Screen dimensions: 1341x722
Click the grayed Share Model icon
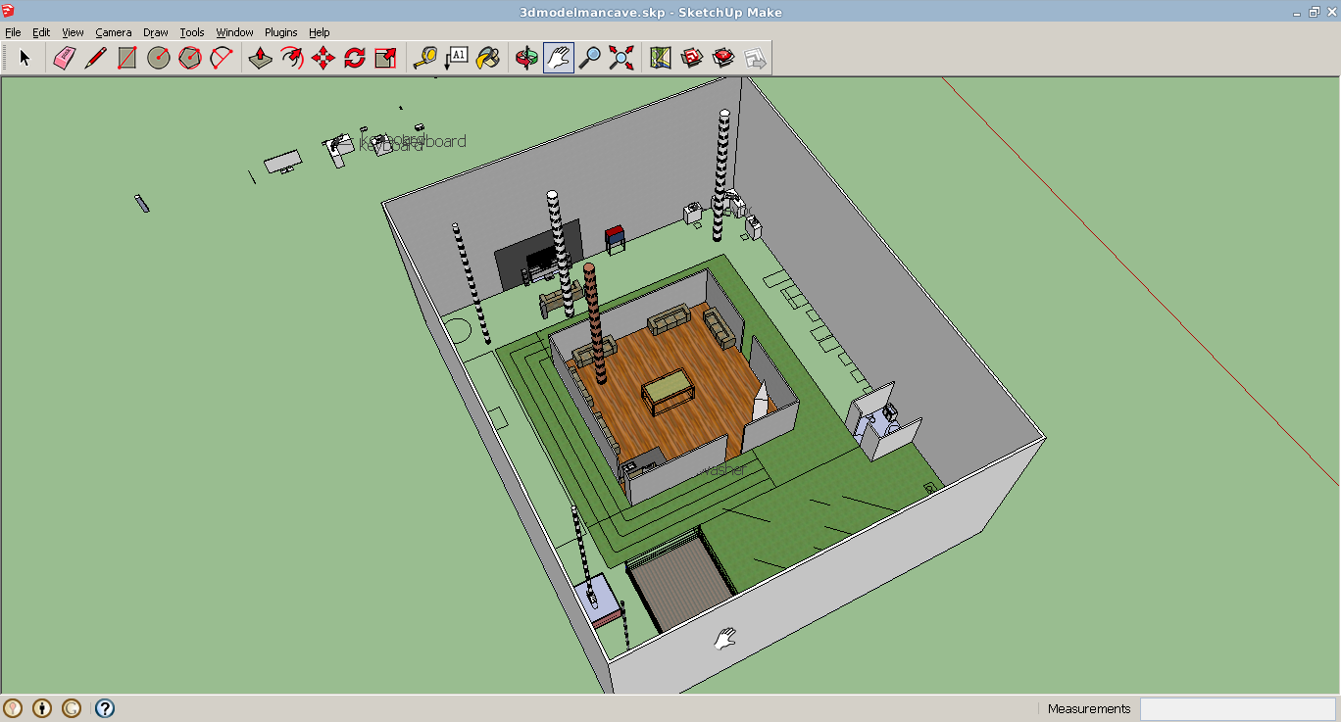point(755,58)
